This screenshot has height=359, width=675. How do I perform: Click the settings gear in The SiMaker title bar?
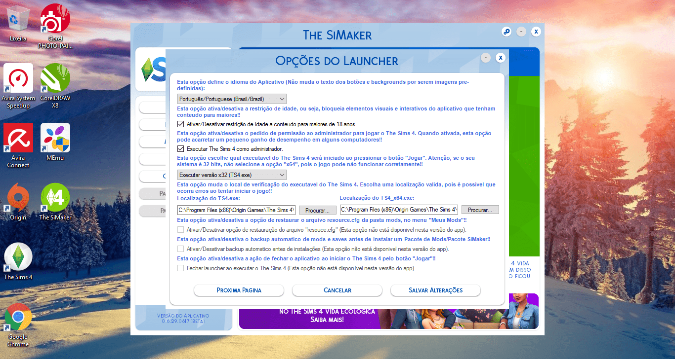506,32
